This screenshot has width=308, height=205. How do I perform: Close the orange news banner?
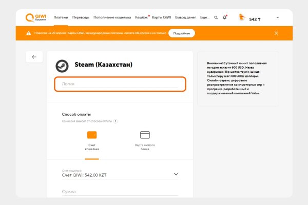point(276,33)
